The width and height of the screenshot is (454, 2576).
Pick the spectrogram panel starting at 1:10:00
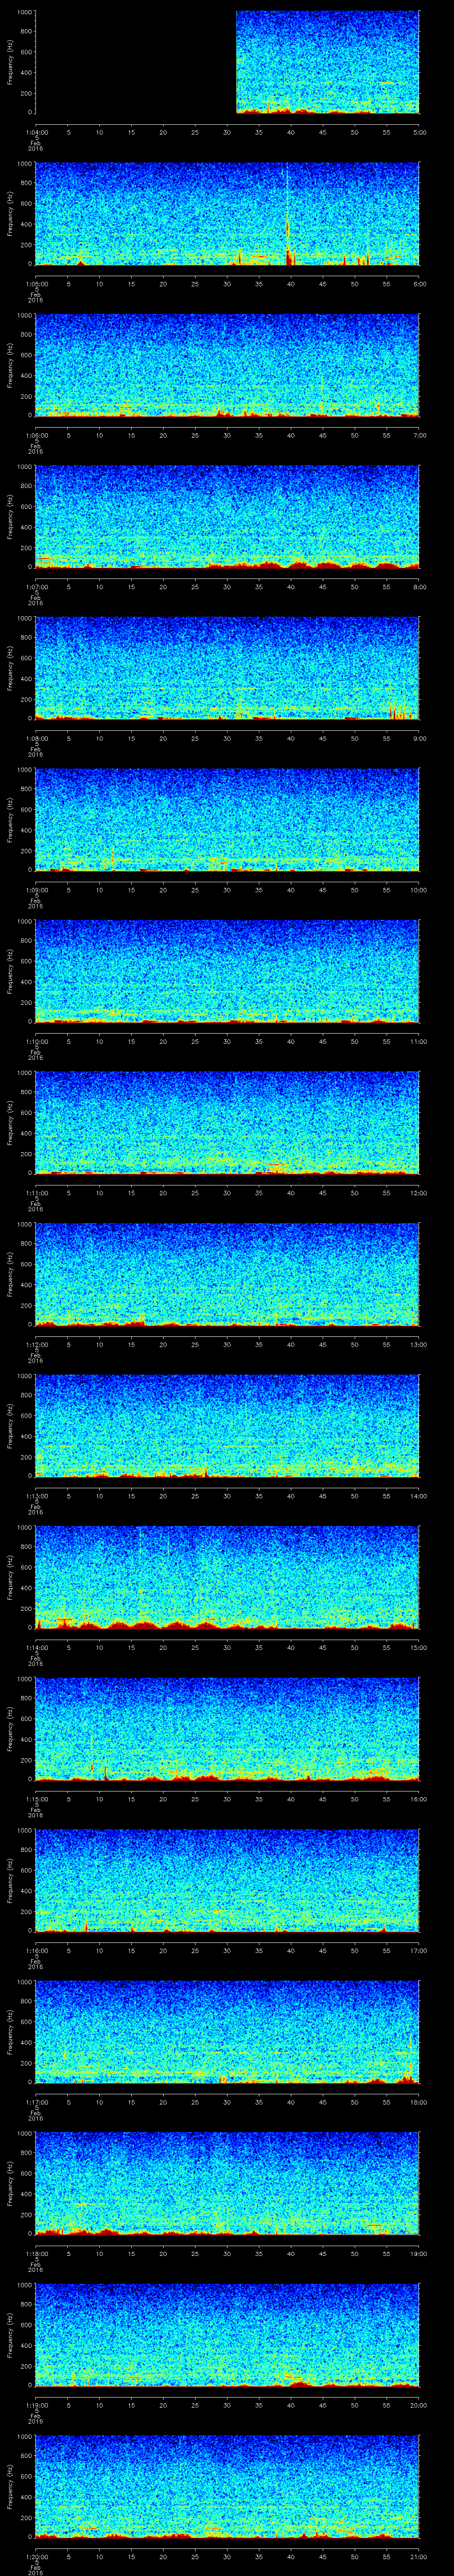(227, 971)
